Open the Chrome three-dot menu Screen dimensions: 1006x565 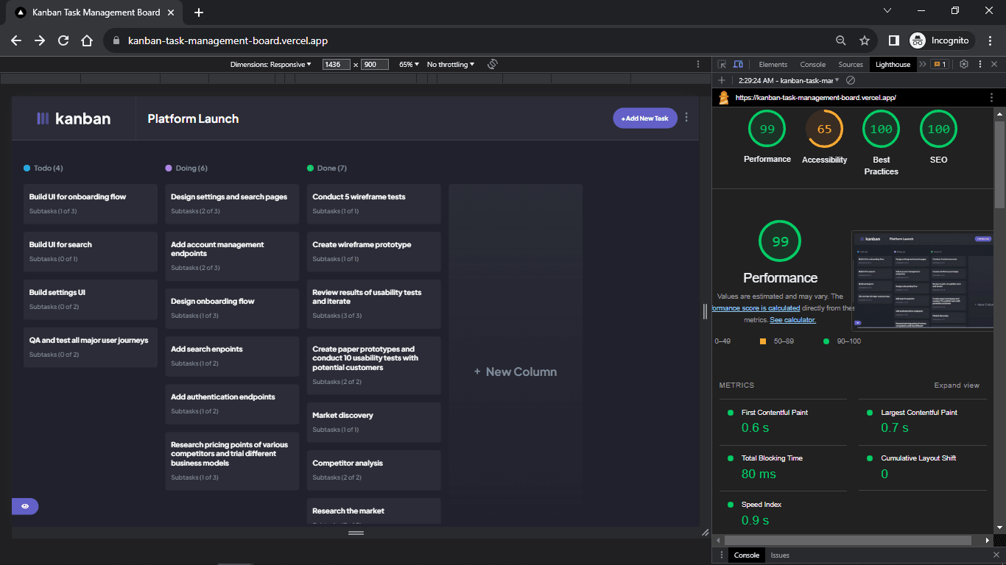click(x=990, y=40)
